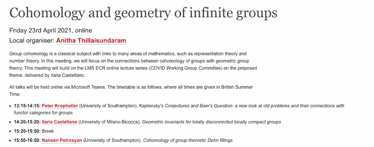
Task: Click the 13:15-14:15 time slot
Action: tap(27, 106)
